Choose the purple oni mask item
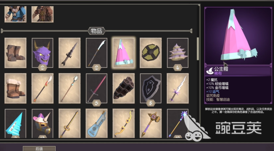274x151 pixels. click(x=42, y=53)
